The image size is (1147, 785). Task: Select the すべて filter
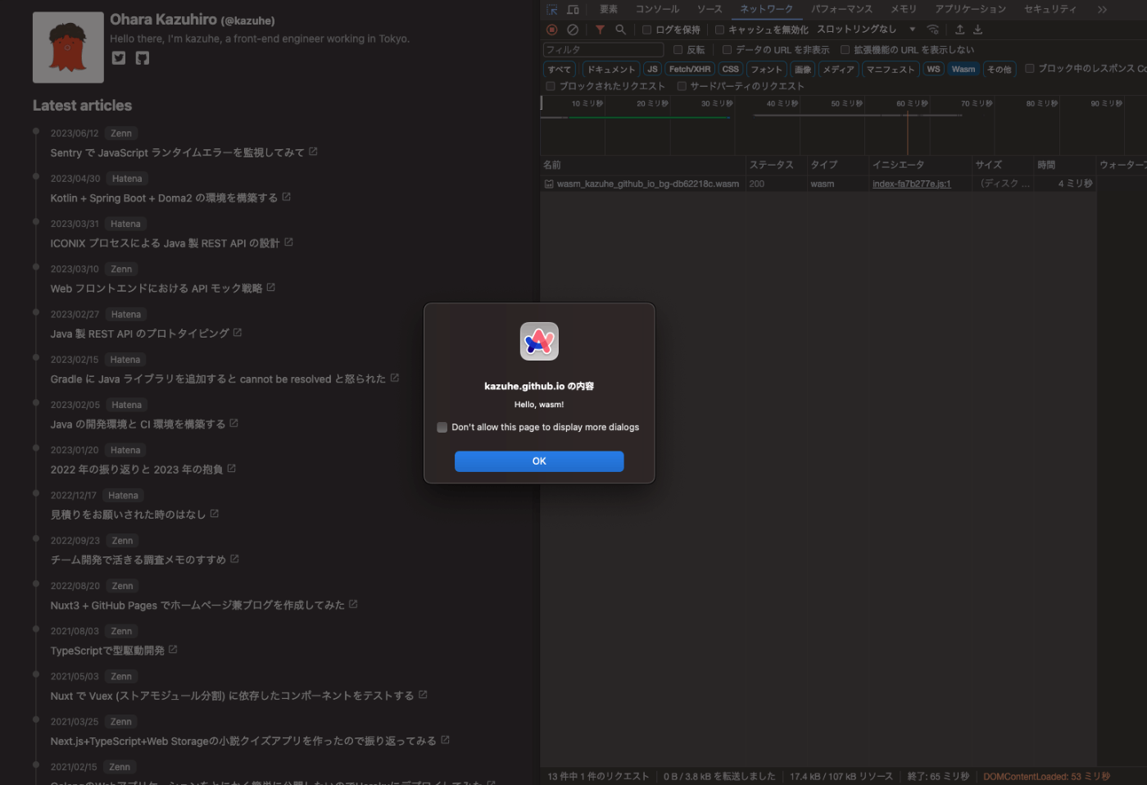click(560, 70)
